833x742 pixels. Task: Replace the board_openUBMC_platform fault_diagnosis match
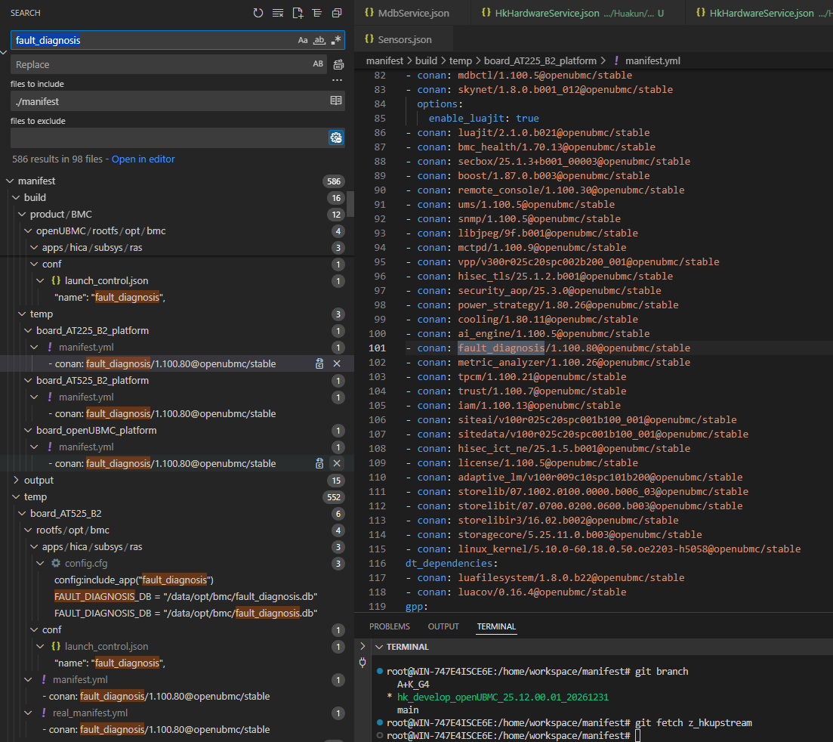pyautogui.click(x=319, y=463)
